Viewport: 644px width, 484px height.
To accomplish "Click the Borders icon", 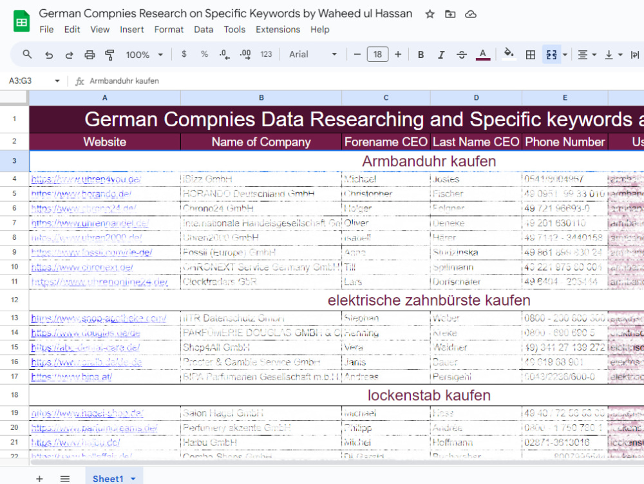I will tap(531, 55).
